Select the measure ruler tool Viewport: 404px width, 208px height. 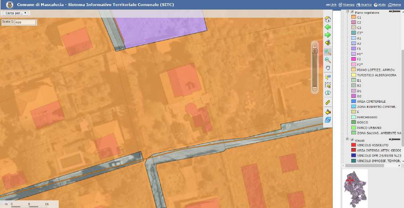click(328, 103)
